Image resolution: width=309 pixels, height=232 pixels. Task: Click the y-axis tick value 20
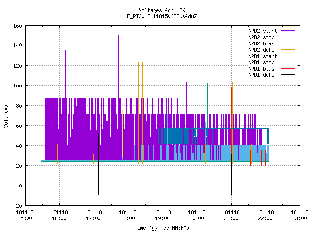(19, 166)
